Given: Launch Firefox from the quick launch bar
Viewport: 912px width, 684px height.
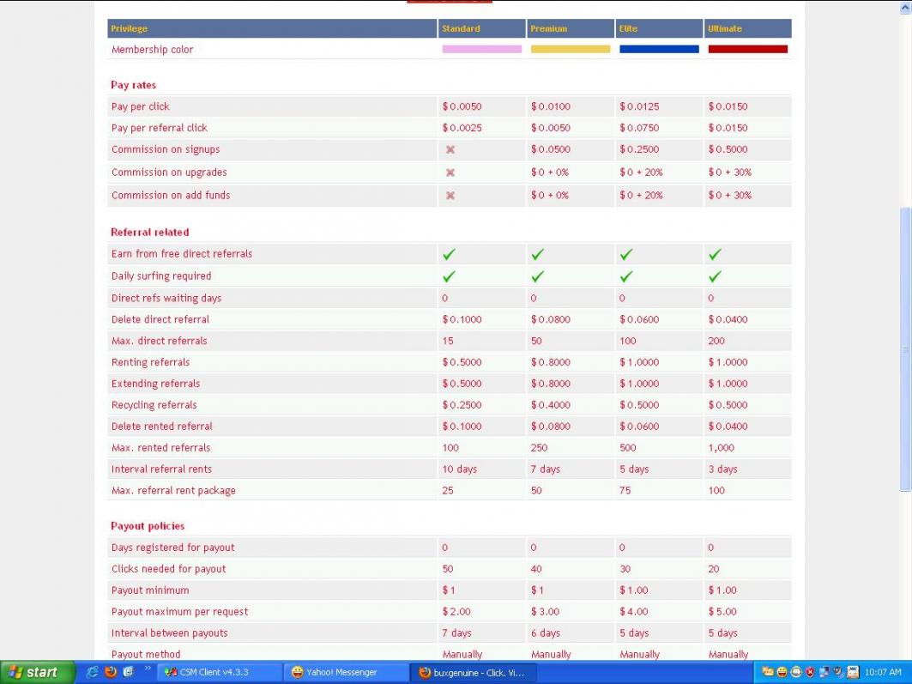Looking at the screenshot, I should pyautogui.click(x=111, y=672).
